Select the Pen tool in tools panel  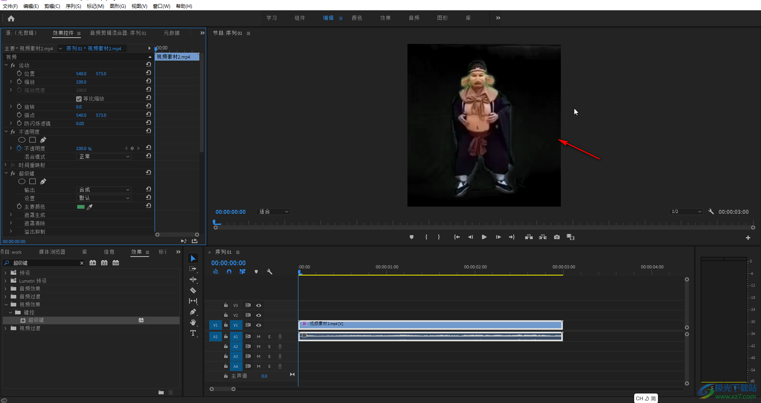193,312
